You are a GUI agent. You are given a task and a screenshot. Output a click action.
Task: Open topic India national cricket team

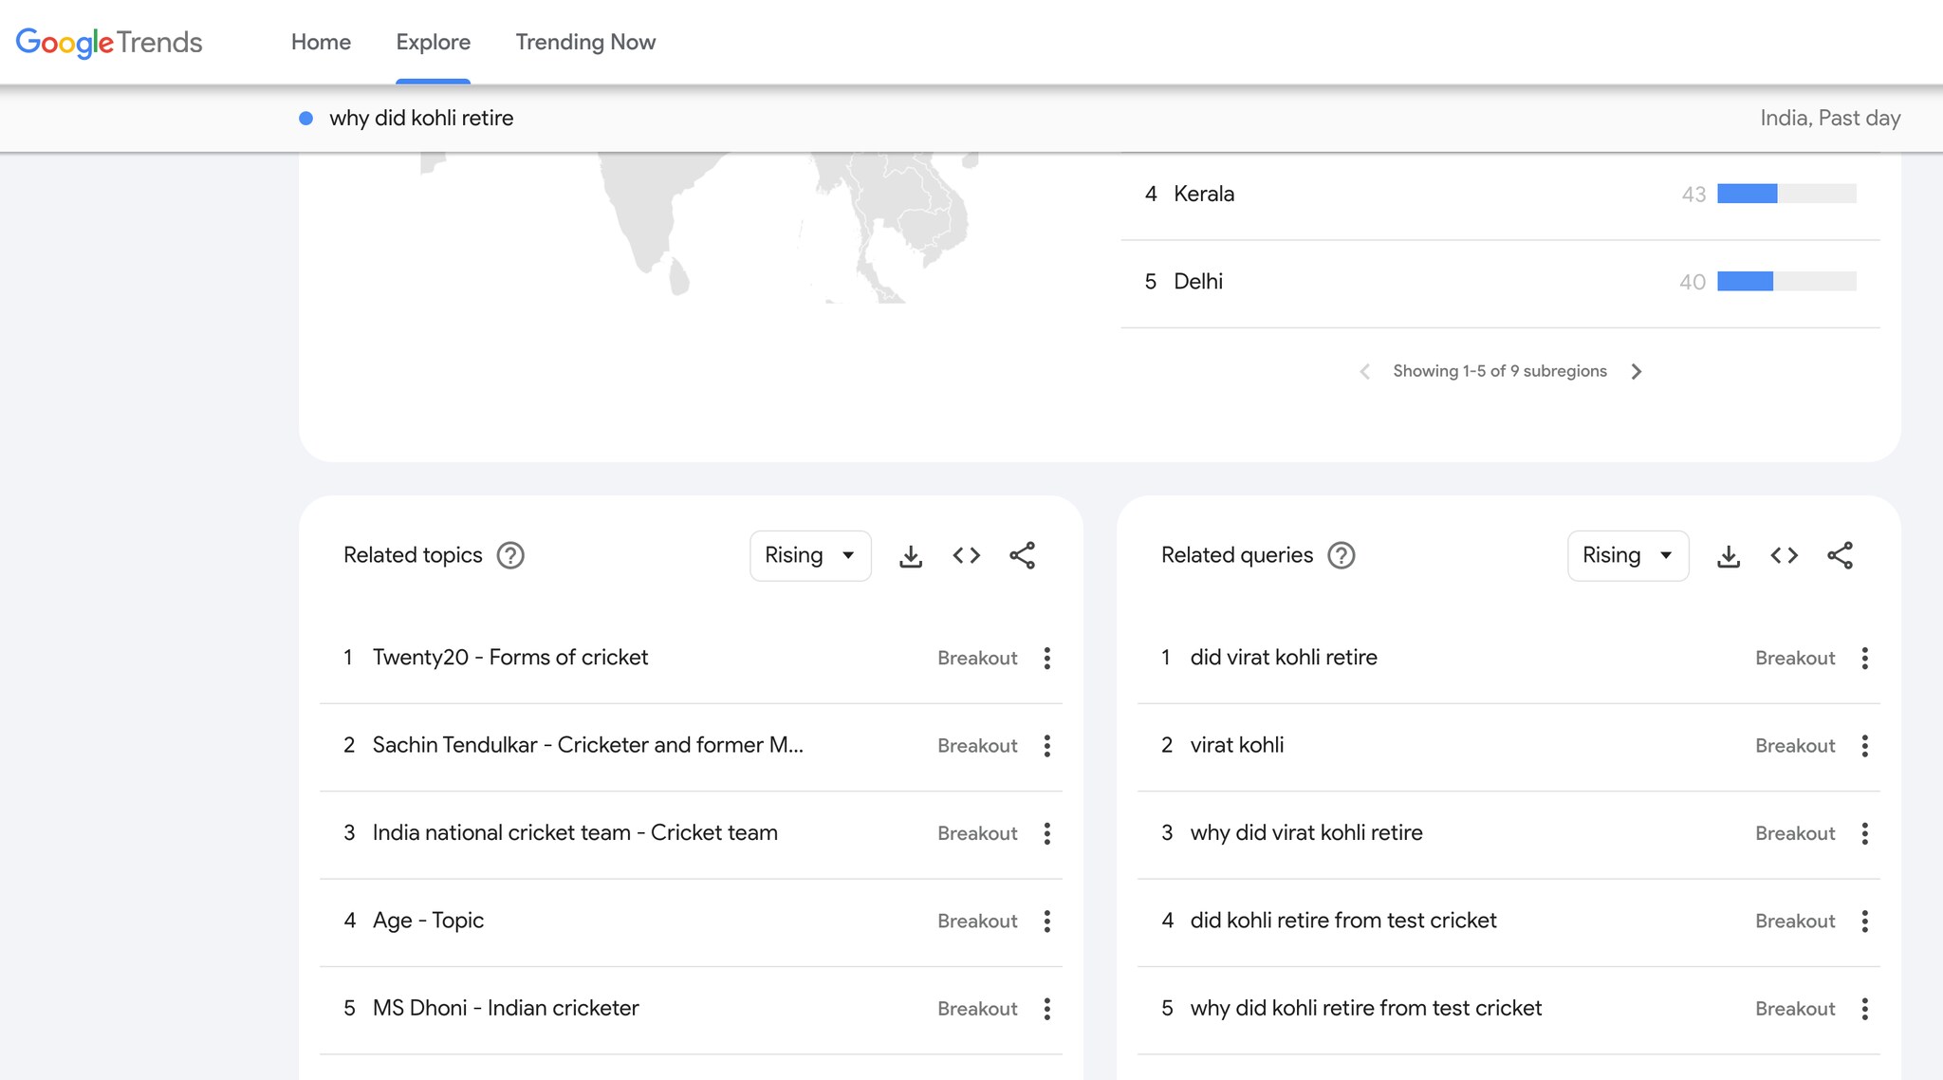(575, 832)
